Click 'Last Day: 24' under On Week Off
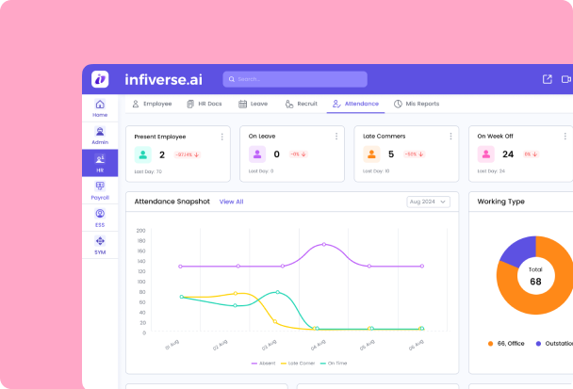The height and width of the screenshot is (389, 573). pos(491,170)
